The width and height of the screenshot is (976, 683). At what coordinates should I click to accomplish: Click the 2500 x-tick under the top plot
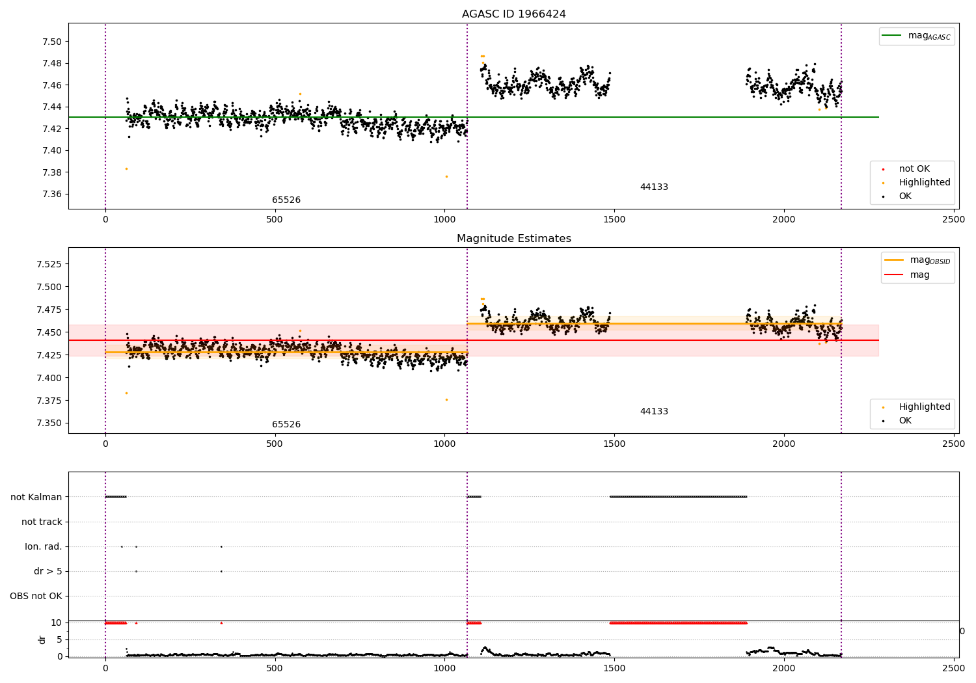pos(954,220)
